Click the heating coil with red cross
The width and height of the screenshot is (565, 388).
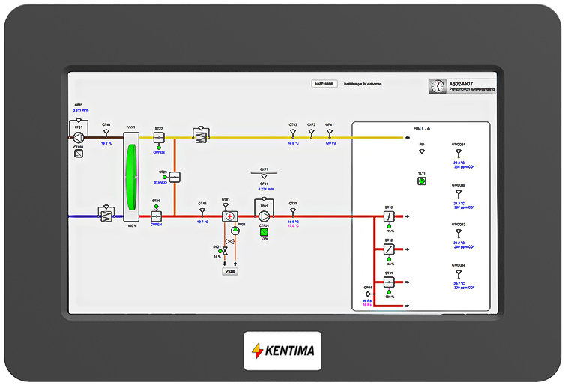(229, 216)
